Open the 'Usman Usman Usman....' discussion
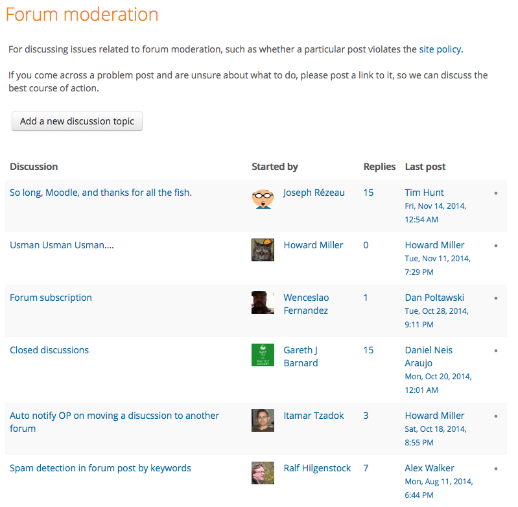518x507 pixels. pyautogui.click(x=62, y=245)
